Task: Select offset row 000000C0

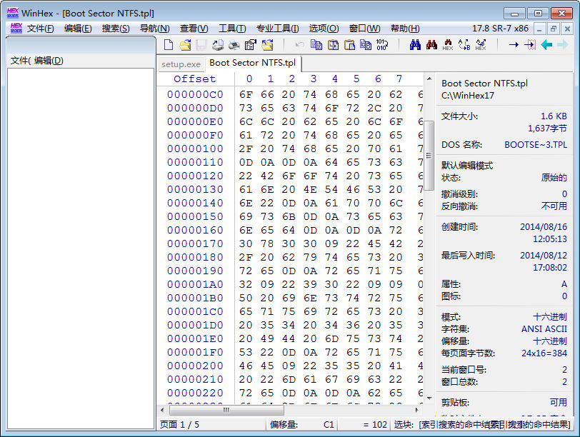Action: point(195,95)
